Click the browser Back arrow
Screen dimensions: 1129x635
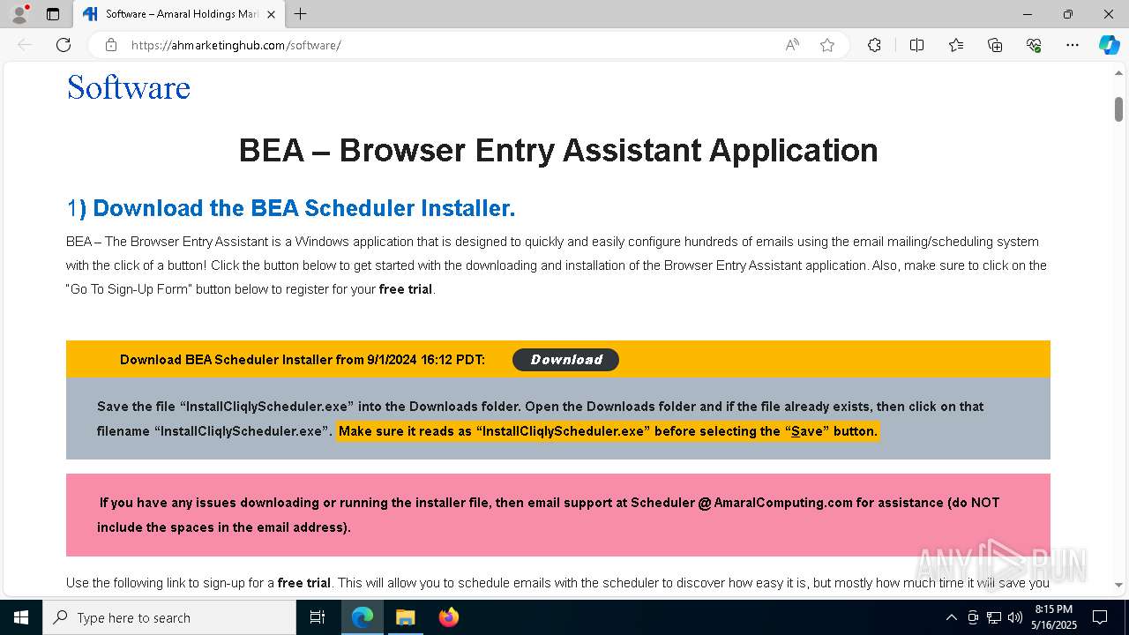[x=25, y=45]
